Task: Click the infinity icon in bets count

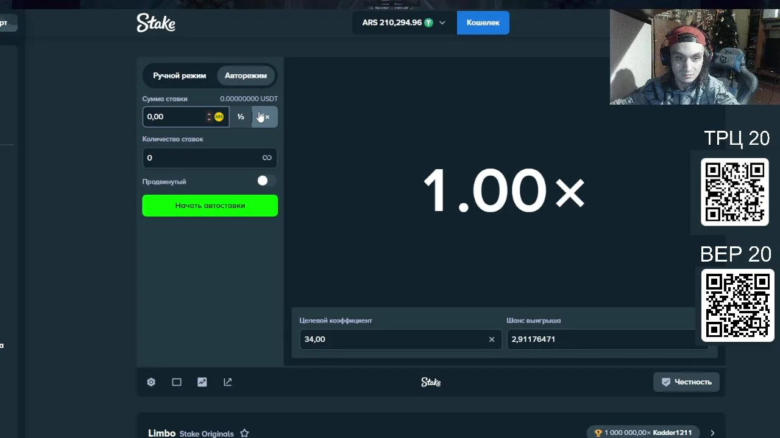Action: [267, 158]
